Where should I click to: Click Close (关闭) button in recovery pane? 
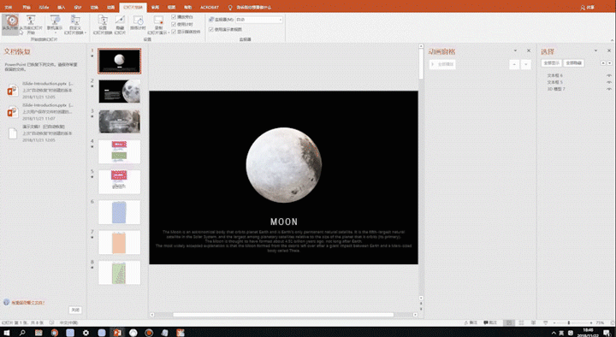pyautogui.click(x=75, y=310)
